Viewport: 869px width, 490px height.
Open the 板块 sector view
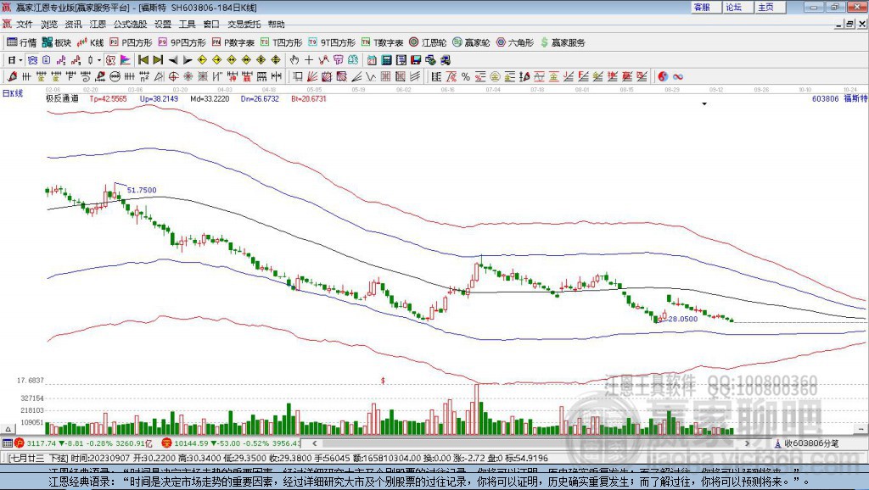57,42
